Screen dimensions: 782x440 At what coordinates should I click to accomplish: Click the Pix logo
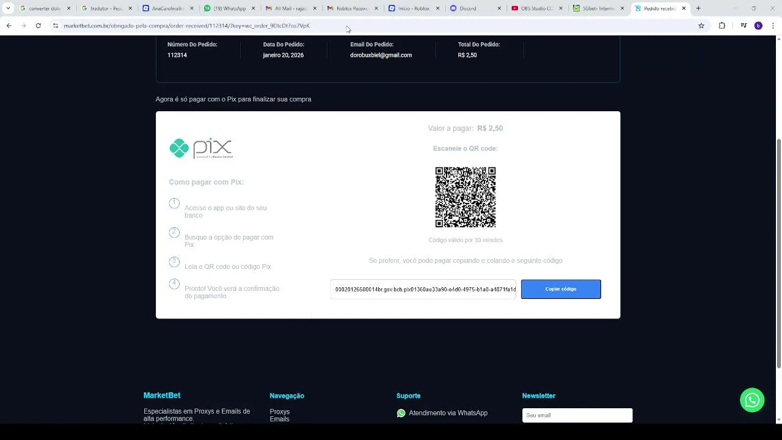pos(201,148)
